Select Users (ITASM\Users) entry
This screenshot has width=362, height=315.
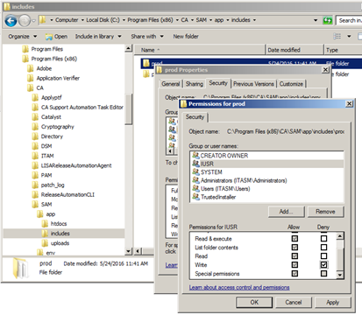(x=225, y=189)
